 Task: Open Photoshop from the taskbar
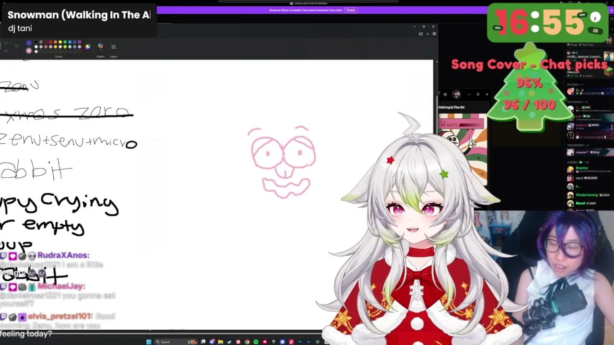pyautogui.click(x=300, y=342)
